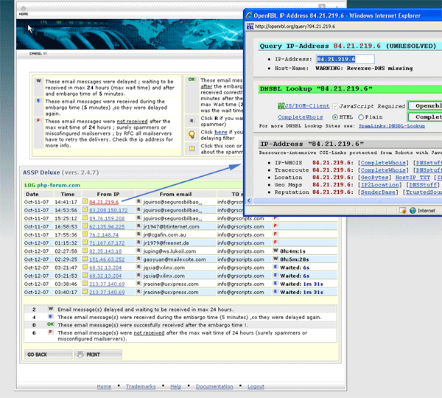Open the HostIP TXT link
Viewport: 442px width, 398px height.
[x=413, y=178]
